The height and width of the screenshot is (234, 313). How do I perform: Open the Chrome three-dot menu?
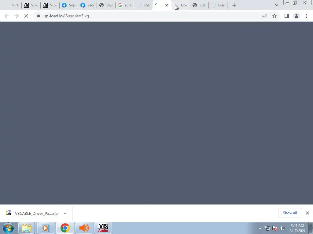306,16
